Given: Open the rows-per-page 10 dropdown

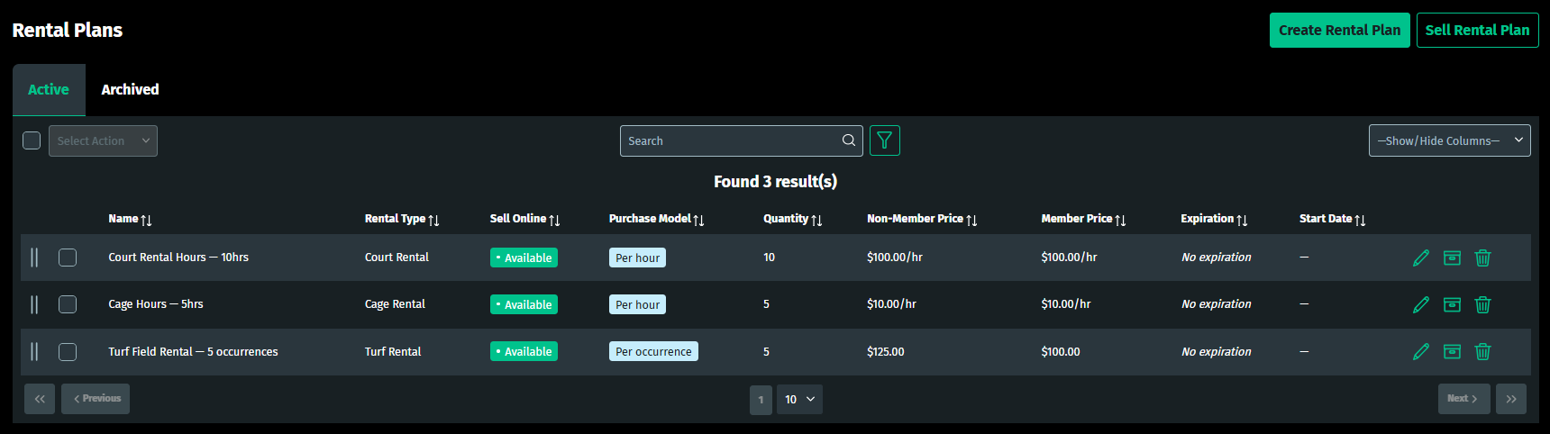Looking at the screenshot, I should 799,399.
